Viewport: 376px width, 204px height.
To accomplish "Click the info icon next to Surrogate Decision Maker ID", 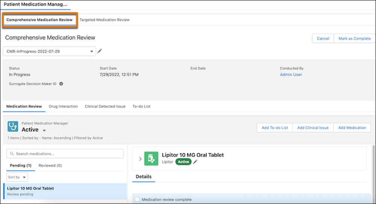I will click(x=61, y=84).
